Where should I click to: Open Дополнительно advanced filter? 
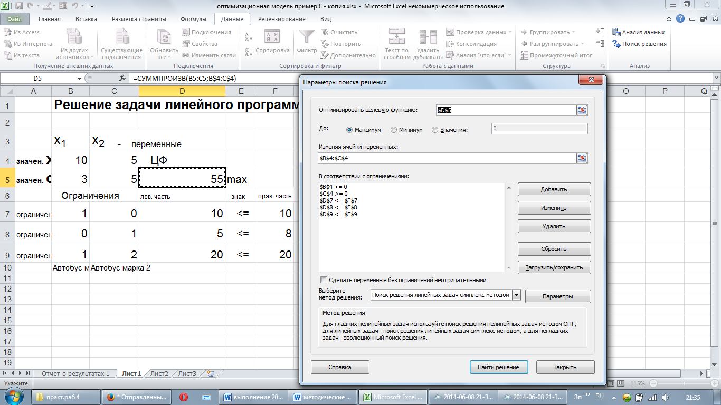tap(348, 55)
